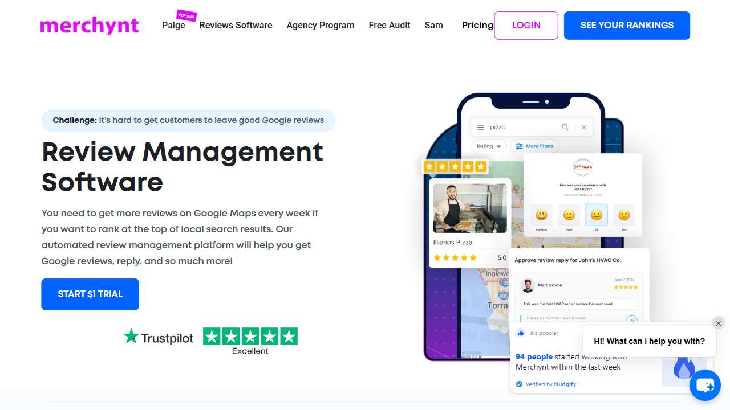This screenshot has width=730, height=410.
Task: Open the Paige menu item
Action: (173, 25)
